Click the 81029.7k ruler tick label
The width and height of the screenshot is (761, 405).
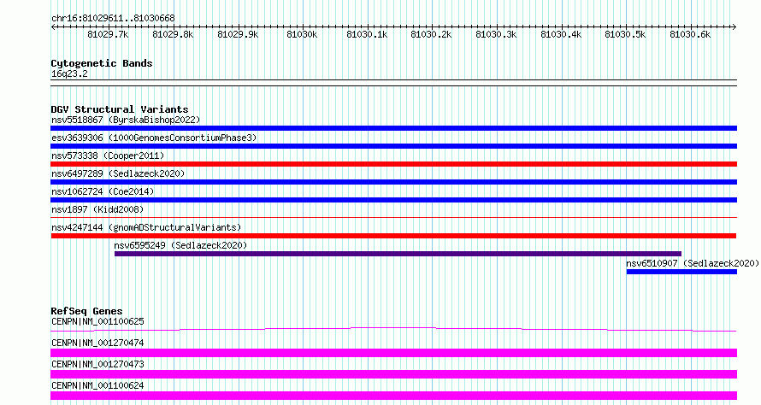[108, 34]
